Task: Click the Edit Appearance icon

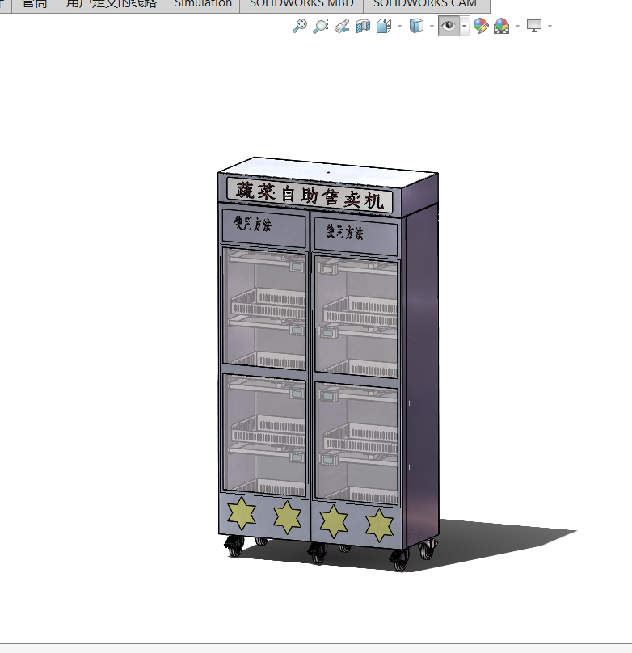Action: click(481, 26)
